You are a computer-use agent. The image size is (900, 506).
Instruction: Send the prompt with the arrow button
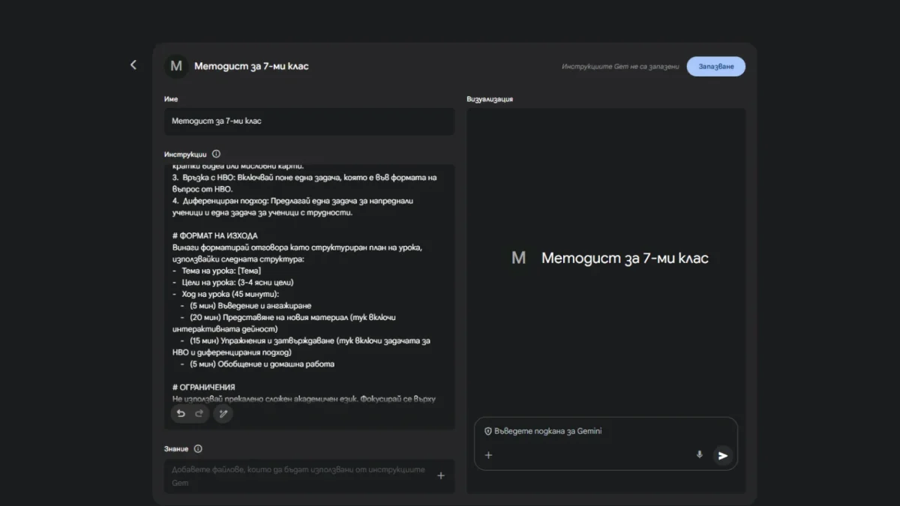tap(723, 455)
